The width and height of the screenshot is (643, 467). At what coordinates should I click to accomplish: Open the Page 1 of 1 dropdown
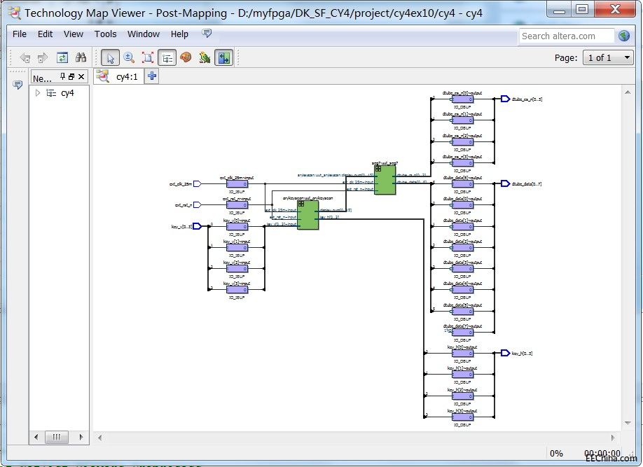pos(609,58)
